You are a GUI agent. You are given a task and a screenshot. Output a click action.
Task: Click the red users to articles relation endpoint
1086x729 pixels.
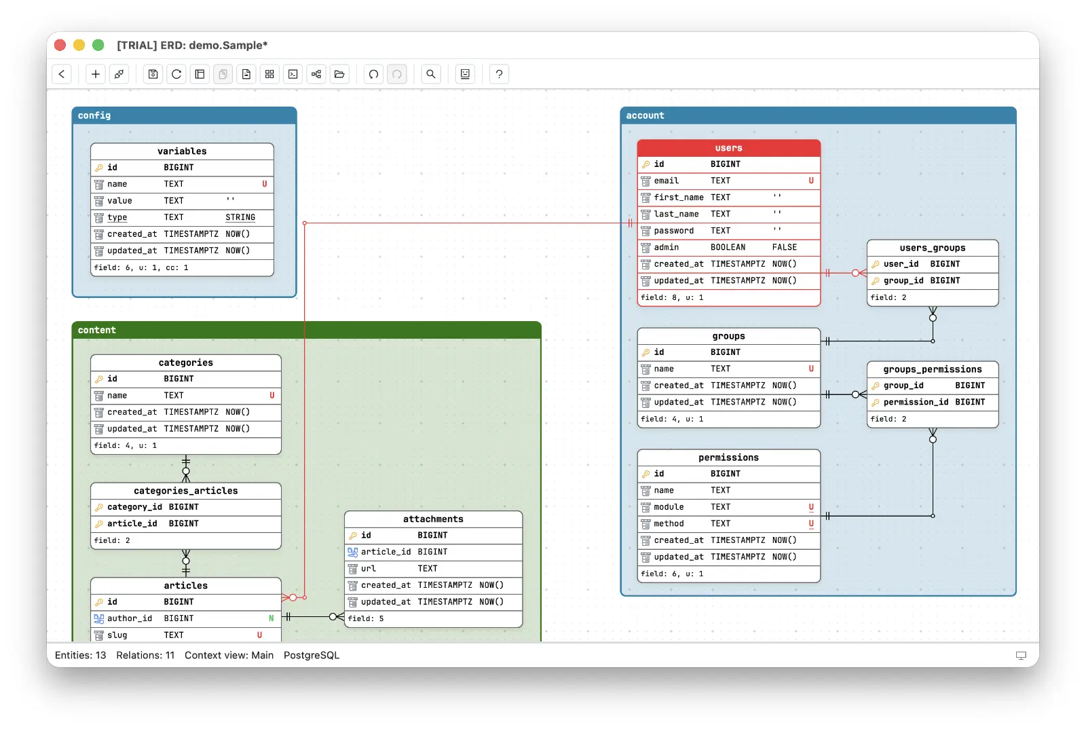pyautogui.click(x=293, y=597)
